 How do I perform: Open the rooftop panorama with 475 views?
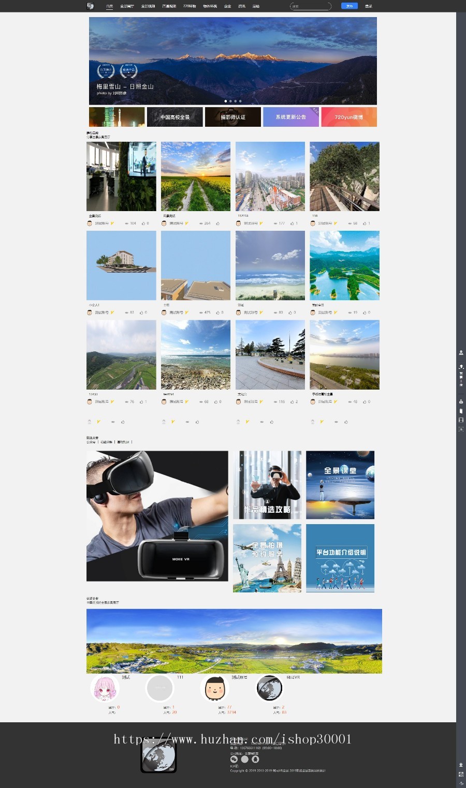pos(196,265)
